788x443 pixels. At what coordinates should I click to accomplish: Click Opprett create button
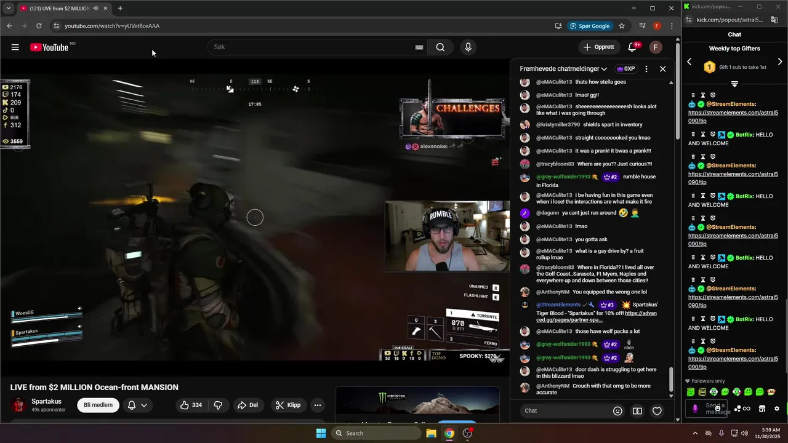coord(598,47)
